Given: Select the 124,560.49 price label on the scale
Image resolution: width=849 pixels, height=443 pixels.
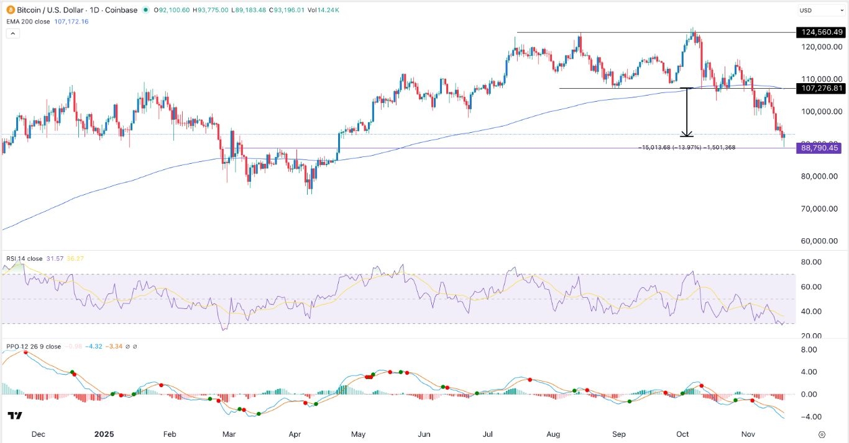Looking at the screenshot, I should [x=821, y=32].
